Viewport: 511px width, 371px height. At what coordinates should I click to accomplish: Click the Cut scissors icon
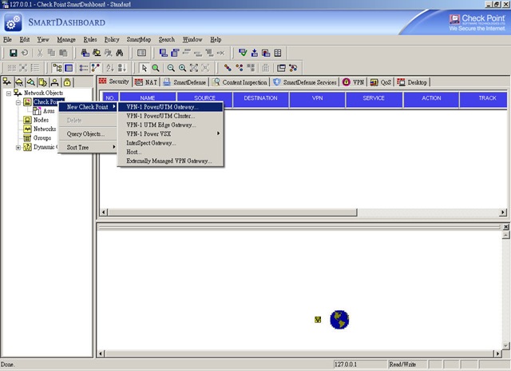40,53
